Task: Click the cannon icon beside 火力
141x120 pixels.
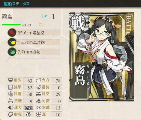Action: point(38,80)
